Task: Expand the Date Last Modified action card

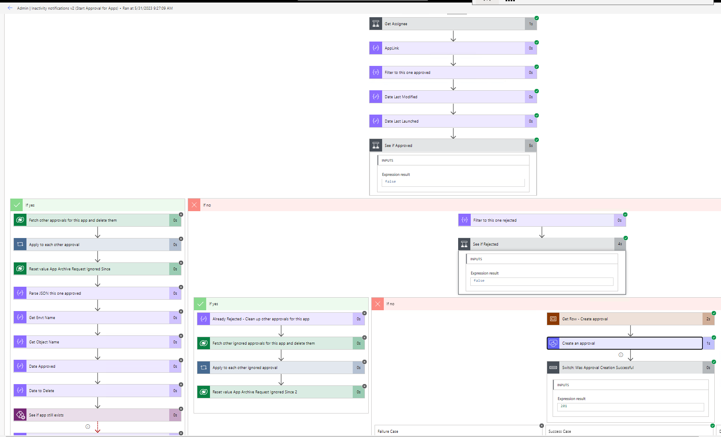Action: 453,97
